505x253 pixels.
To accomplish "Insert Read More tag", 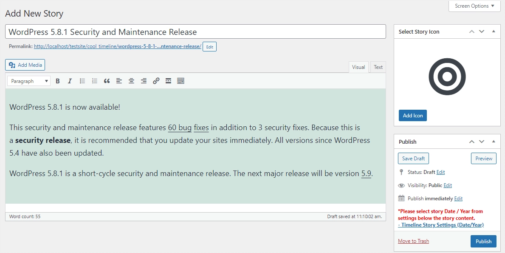I will [168, 81].
